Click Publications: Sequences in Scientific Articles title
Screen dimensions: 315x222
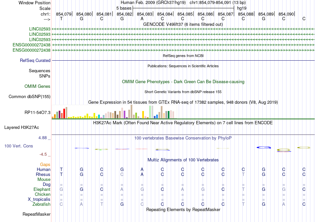click(x=183, y=66)
